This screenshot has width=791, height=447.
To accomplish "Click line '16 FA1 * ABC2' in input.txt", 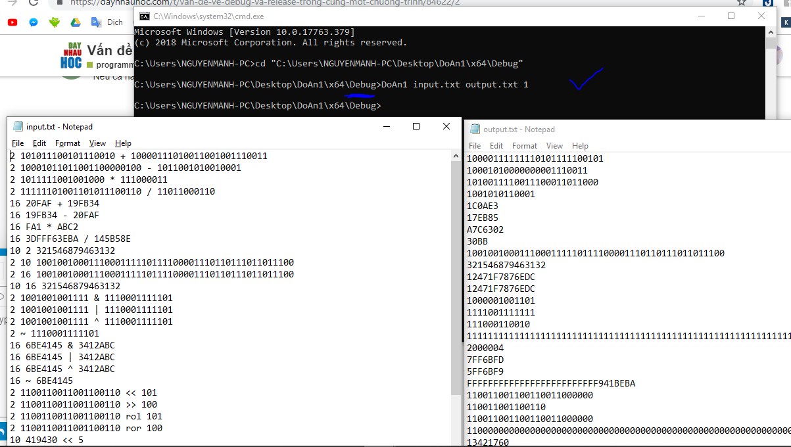I will 44,227.
